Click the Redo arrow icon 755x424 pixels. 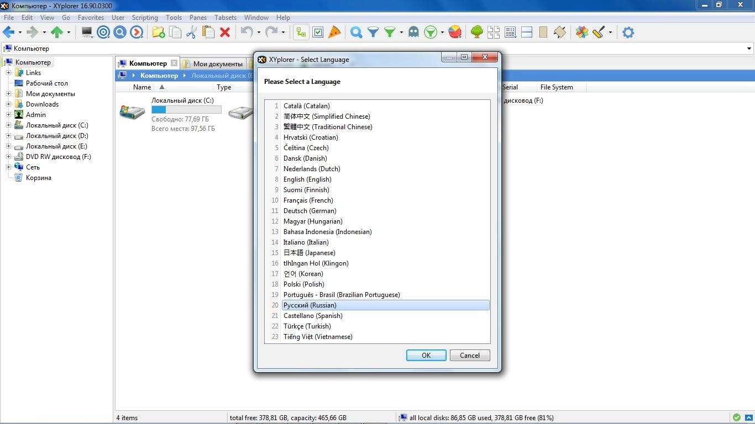pyautogui.click(x=271, y=33)
